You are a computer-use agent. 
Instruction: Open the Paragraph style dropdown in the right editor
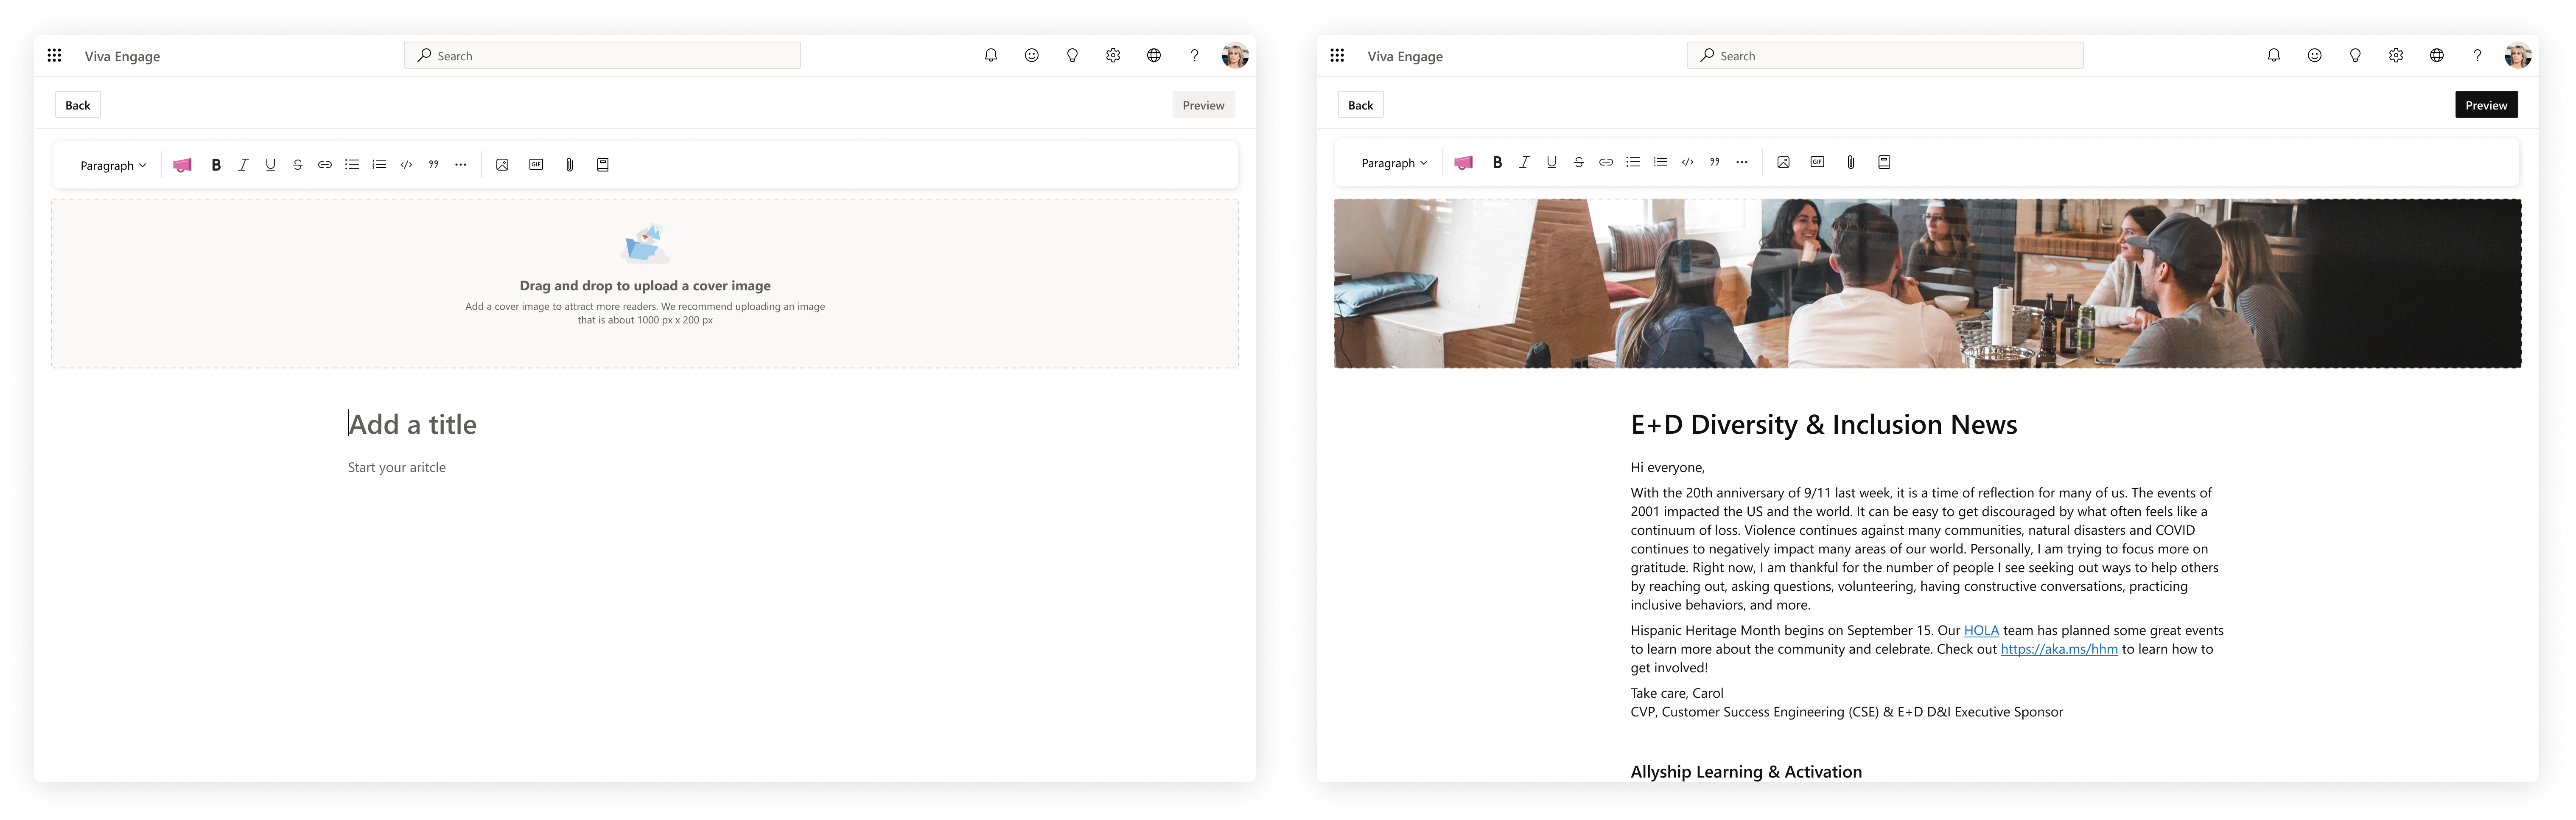tap(1394, 163)
